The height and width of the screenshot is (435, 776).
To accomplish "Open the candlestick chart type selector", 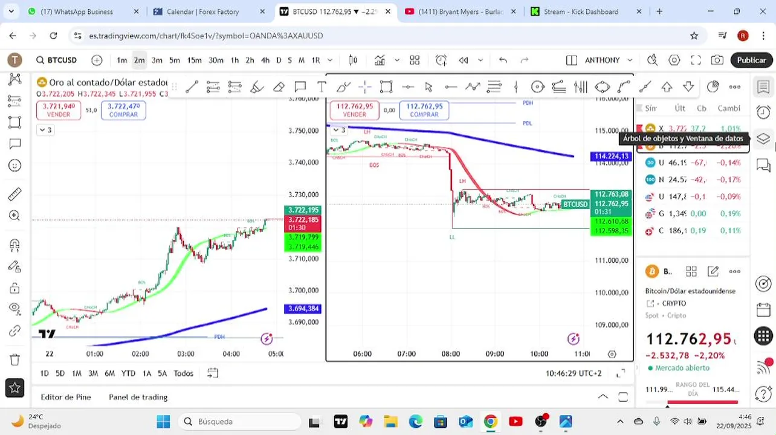I will coord(354,60).
